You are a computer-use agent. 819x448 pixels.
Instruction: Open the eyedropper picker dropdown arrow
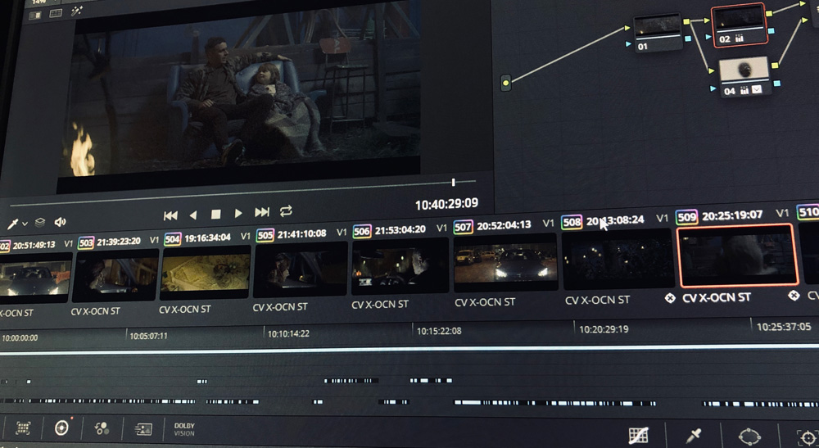click(x=25, y=224)
